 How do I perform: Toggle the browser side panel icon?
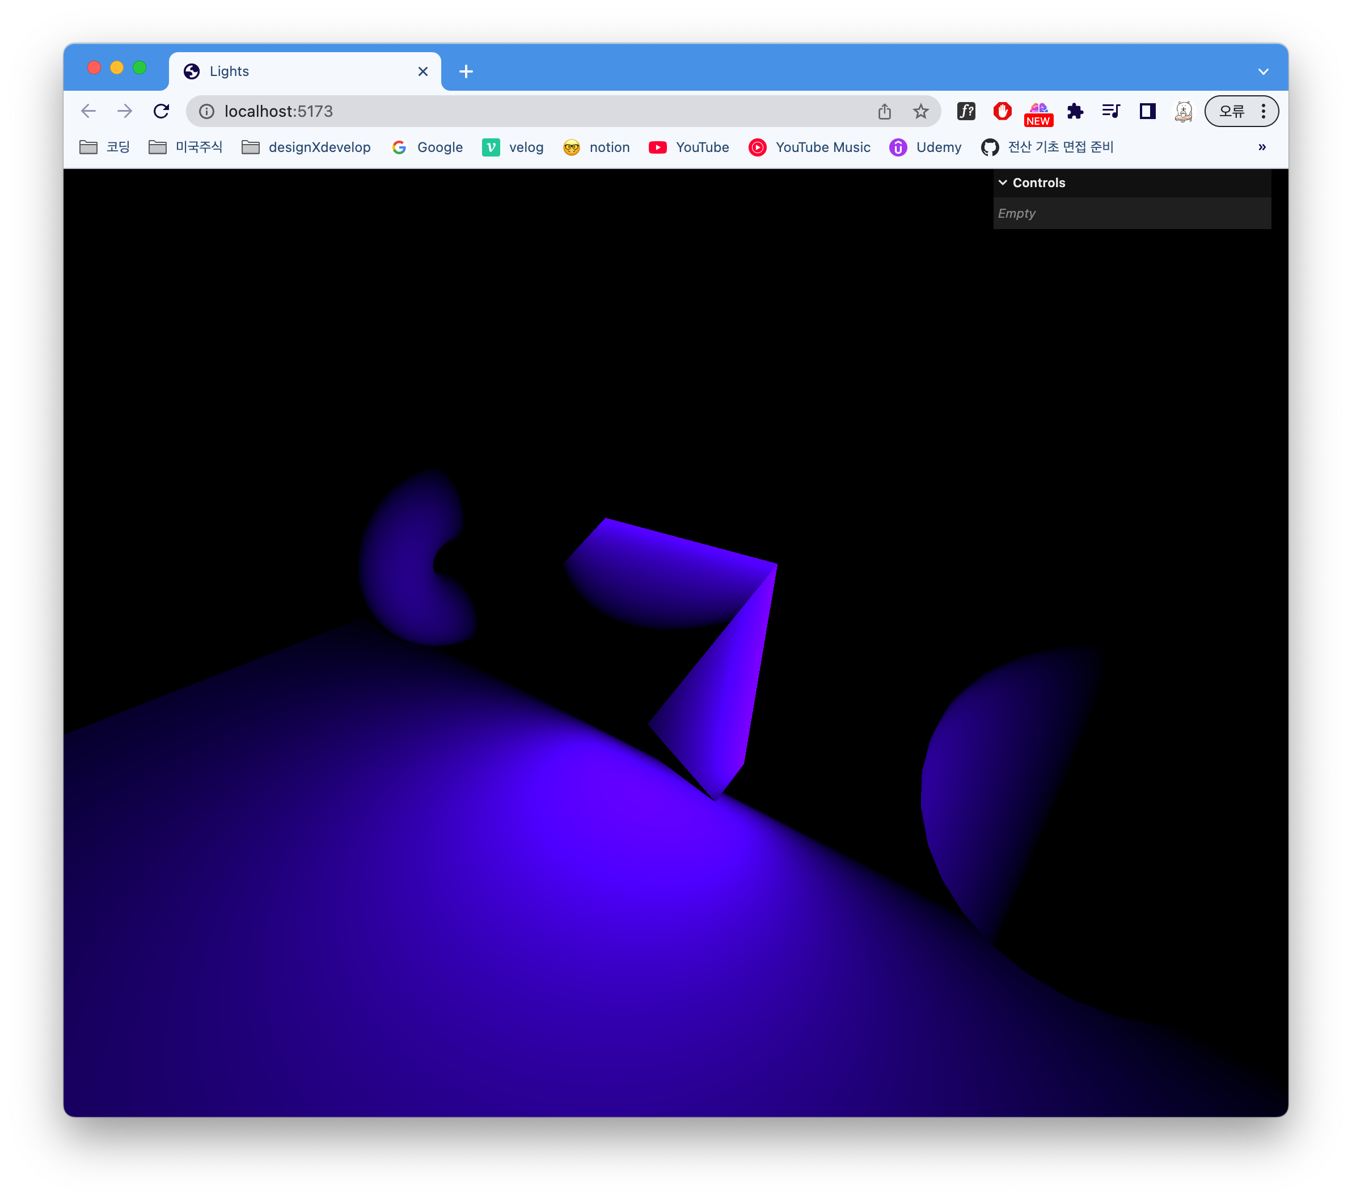click(1148, 111)
